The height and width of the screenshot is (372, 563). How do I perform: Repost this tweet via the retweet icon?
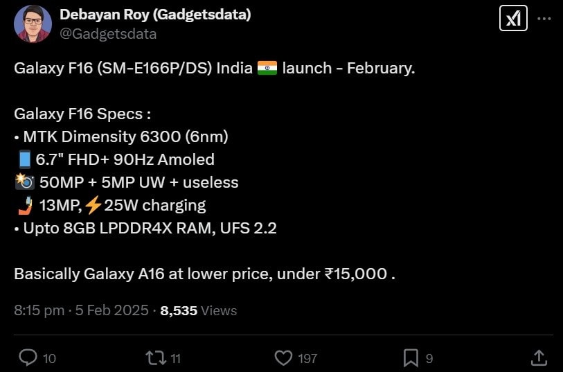click(154, 357)
